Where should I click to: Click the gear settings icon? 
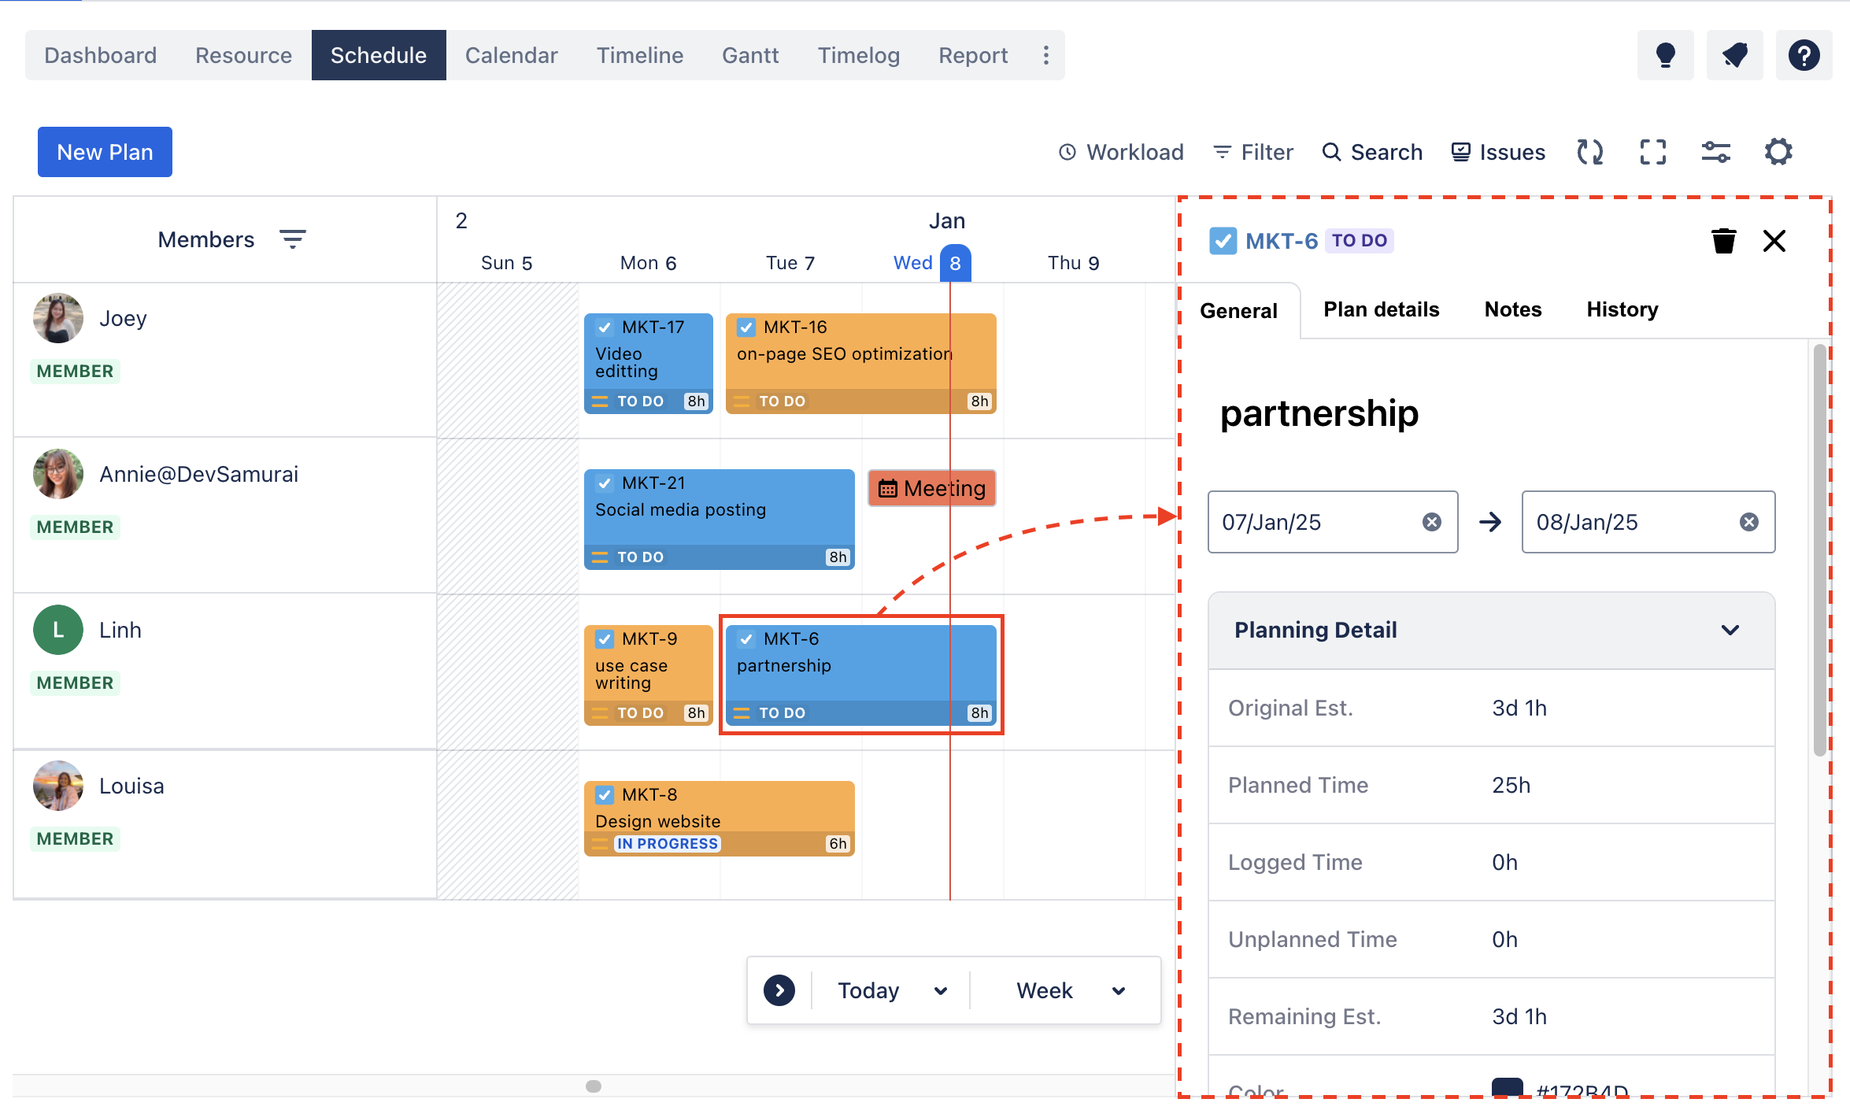tap(1778, 152)
